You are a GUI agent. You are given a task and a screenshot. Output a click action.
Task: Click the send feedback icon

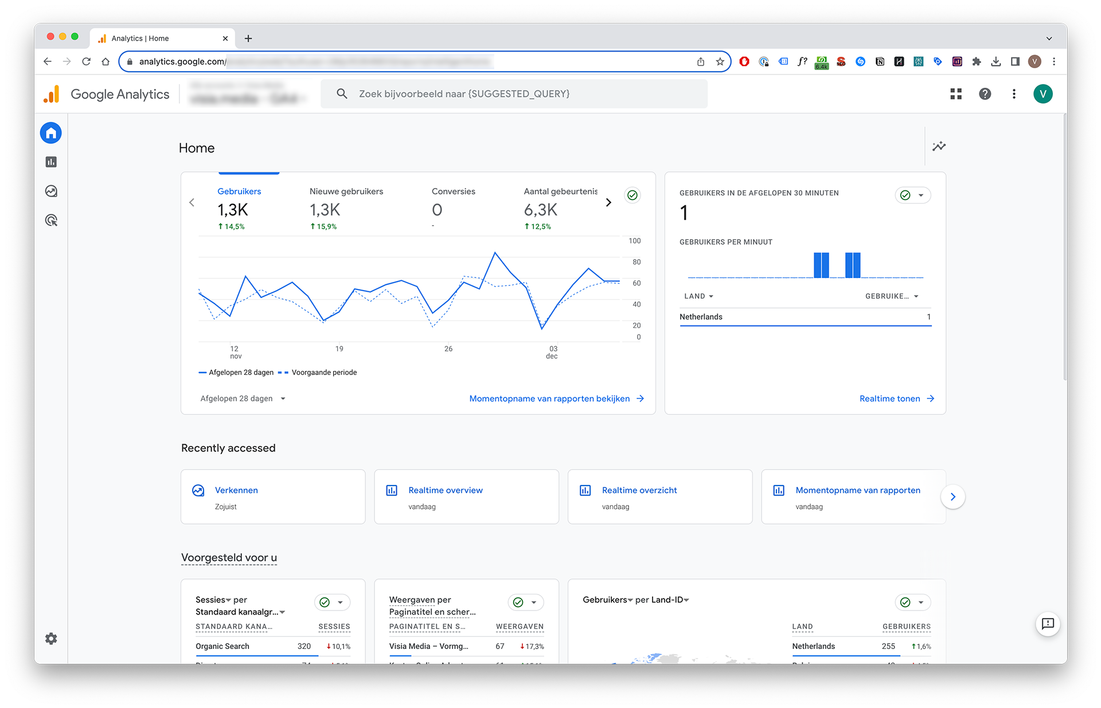click(x=1048, y=624)
